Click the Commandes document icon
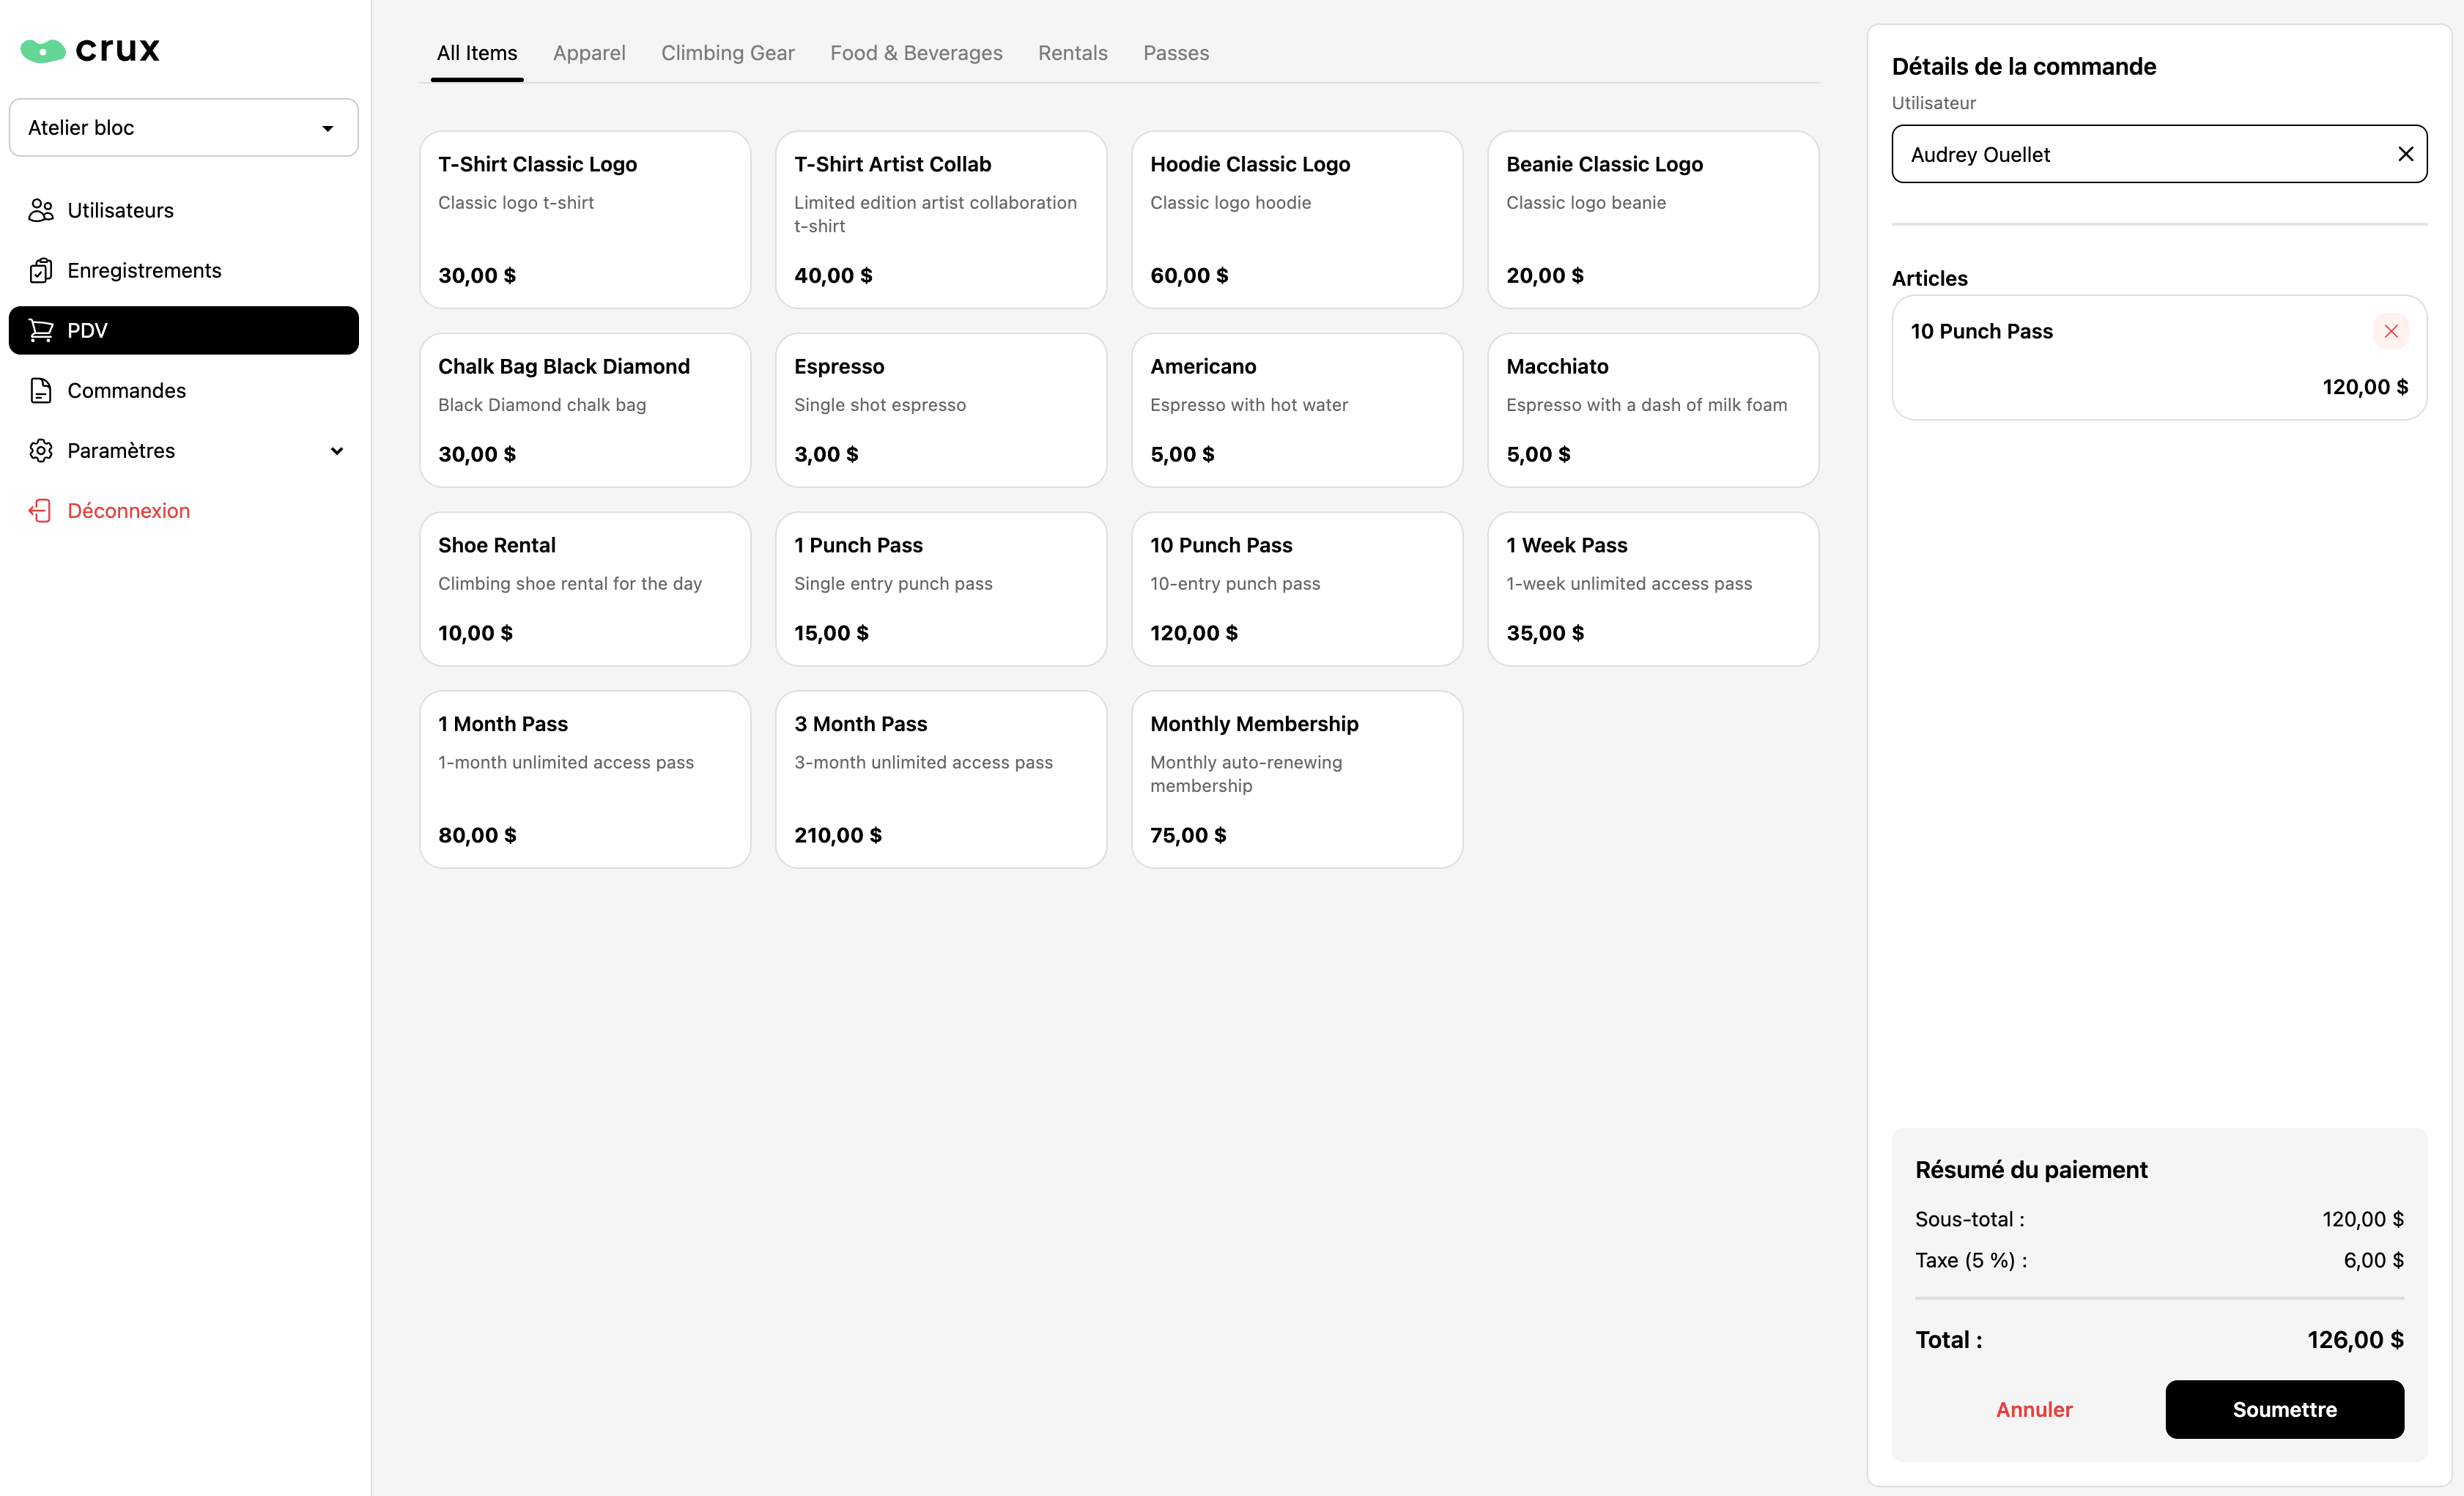Image resolution: width=2464 pixels, height=1496 pixels. pos(41,390)
